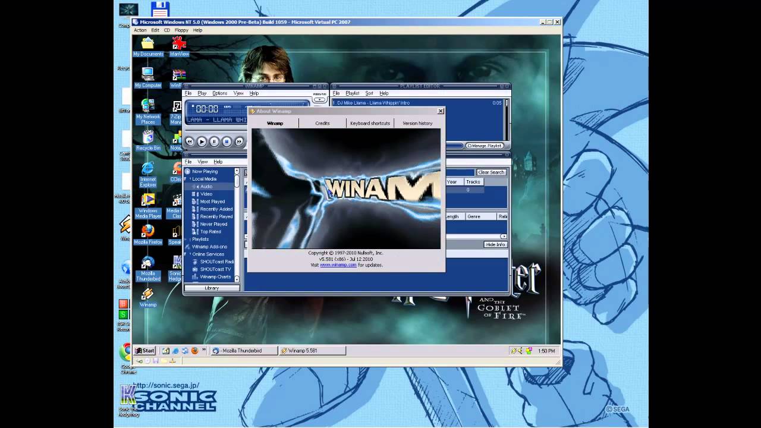Follow the www.winamp.com link
The width and height of the screenshot is (761, 428).
pos(338,265)
